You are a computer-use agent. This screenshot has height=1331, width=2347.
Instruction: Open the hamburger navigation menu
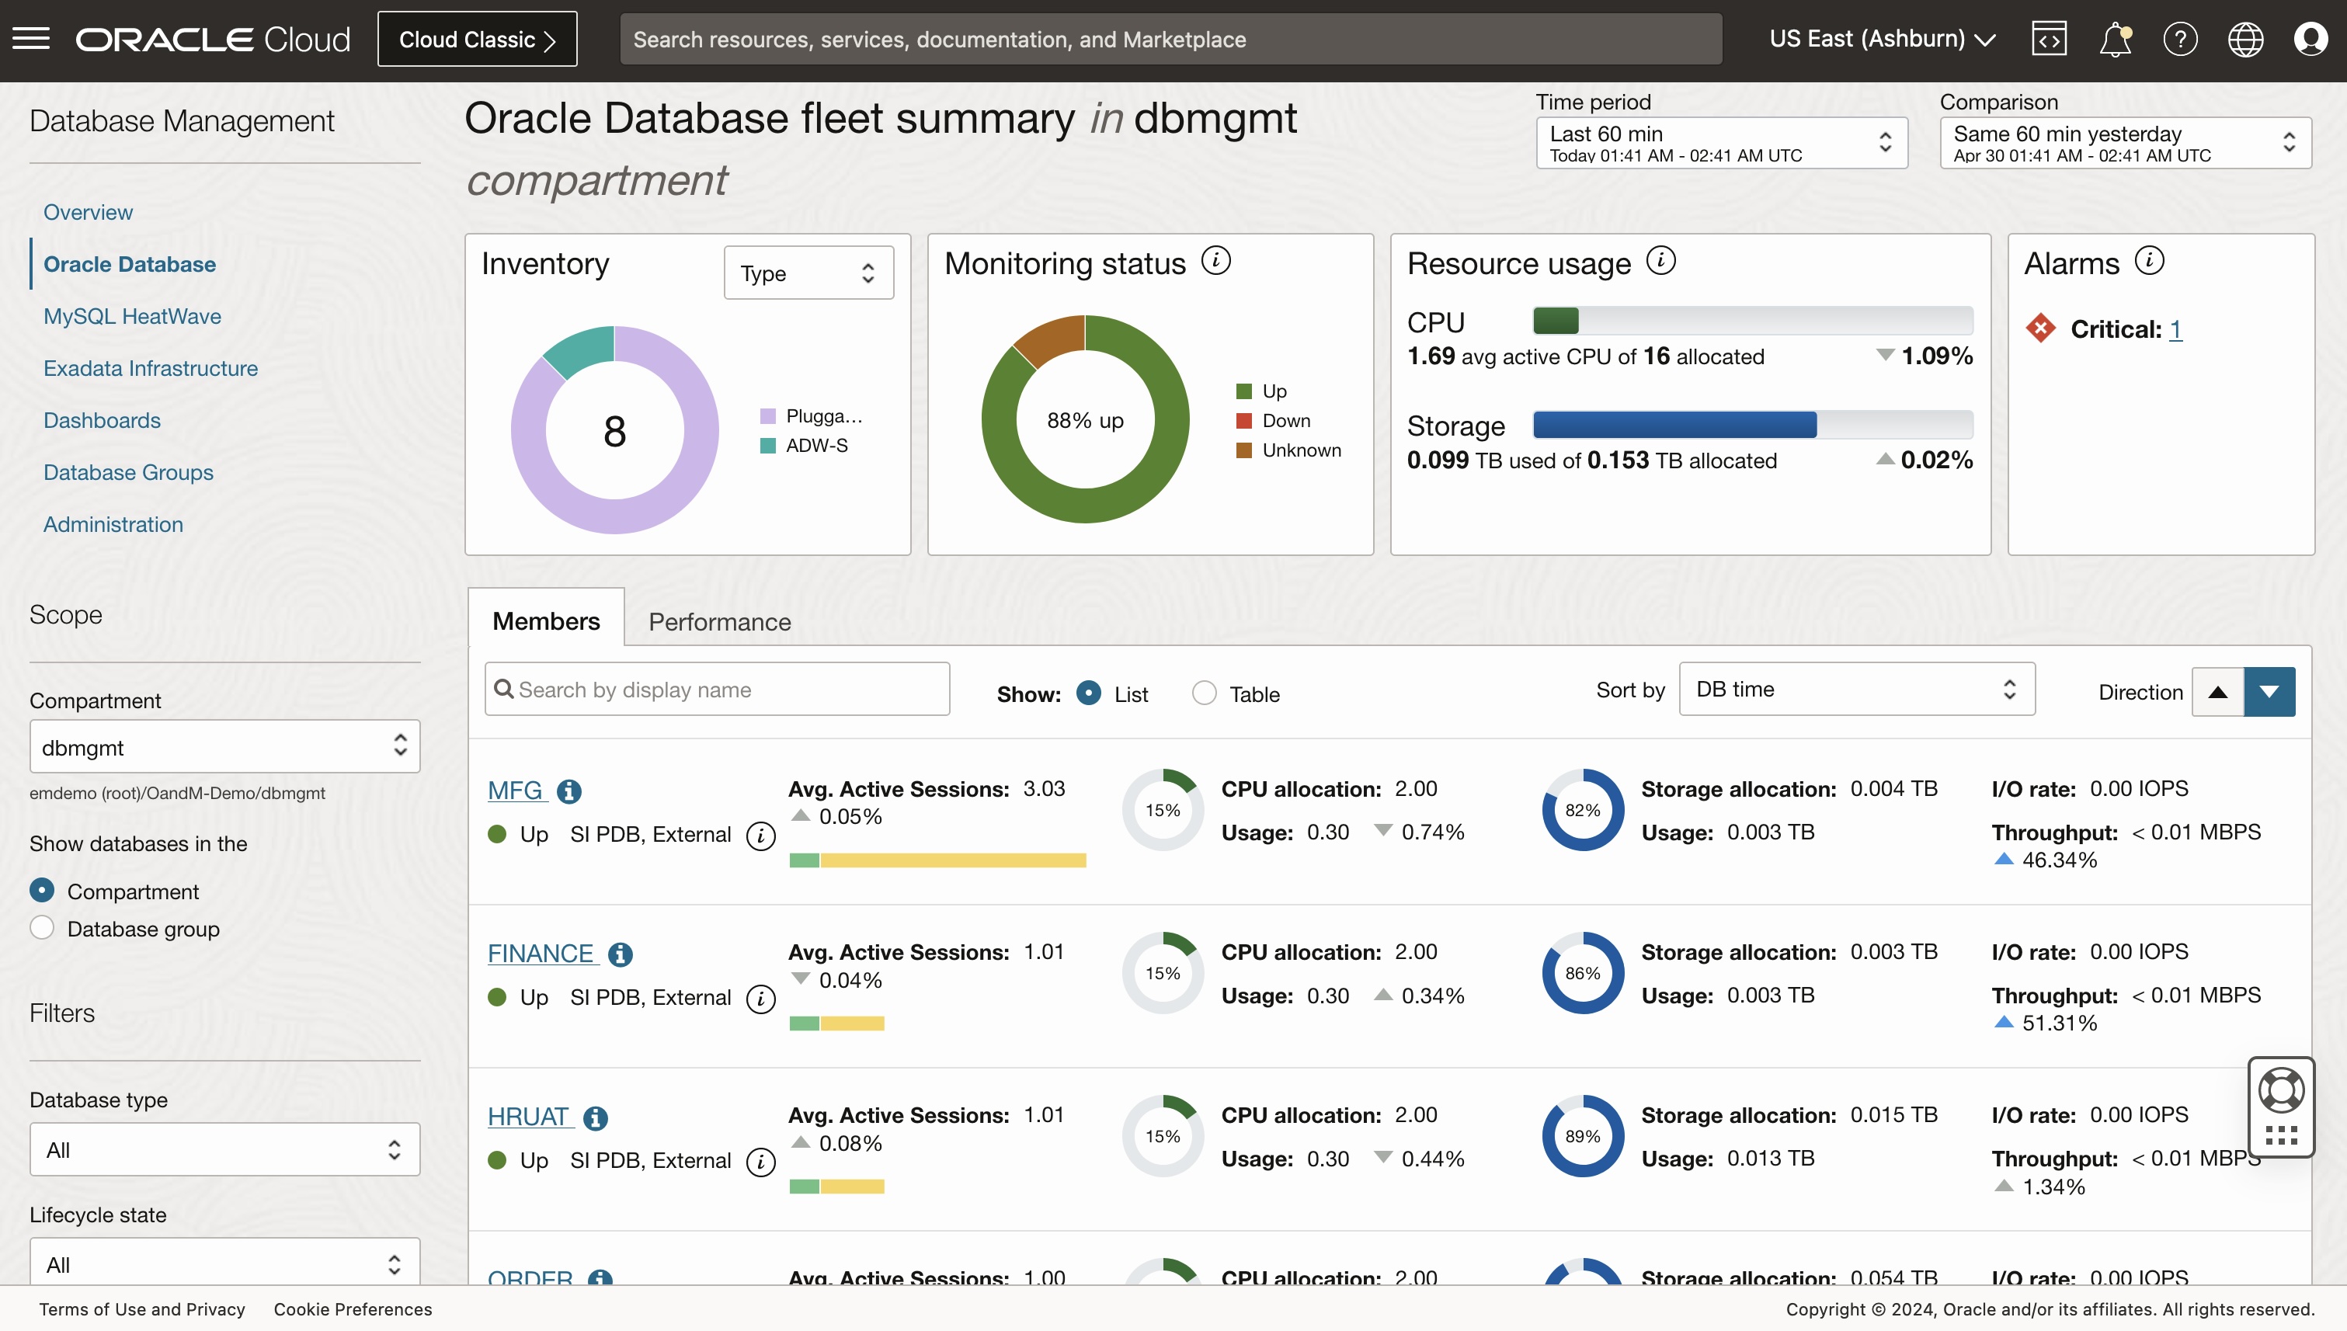coord(30,40)
